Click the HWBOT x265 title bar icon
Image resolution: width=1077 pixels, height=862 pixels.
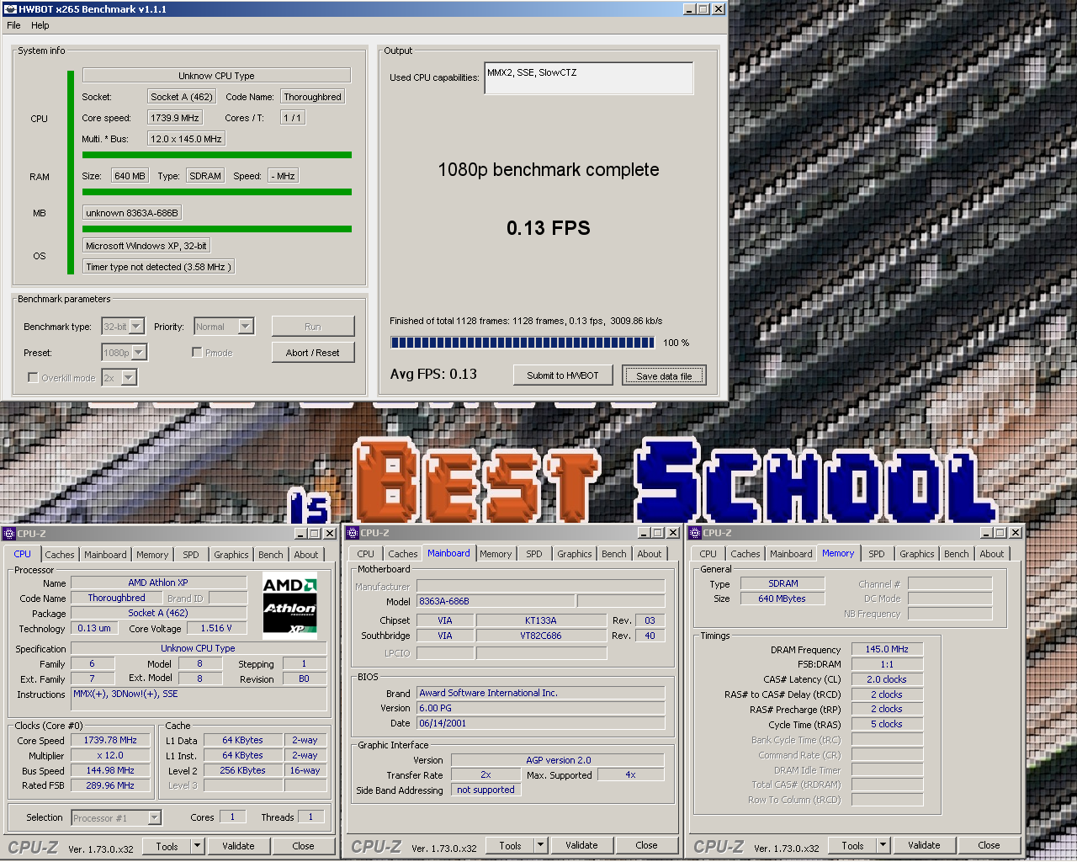10,9
